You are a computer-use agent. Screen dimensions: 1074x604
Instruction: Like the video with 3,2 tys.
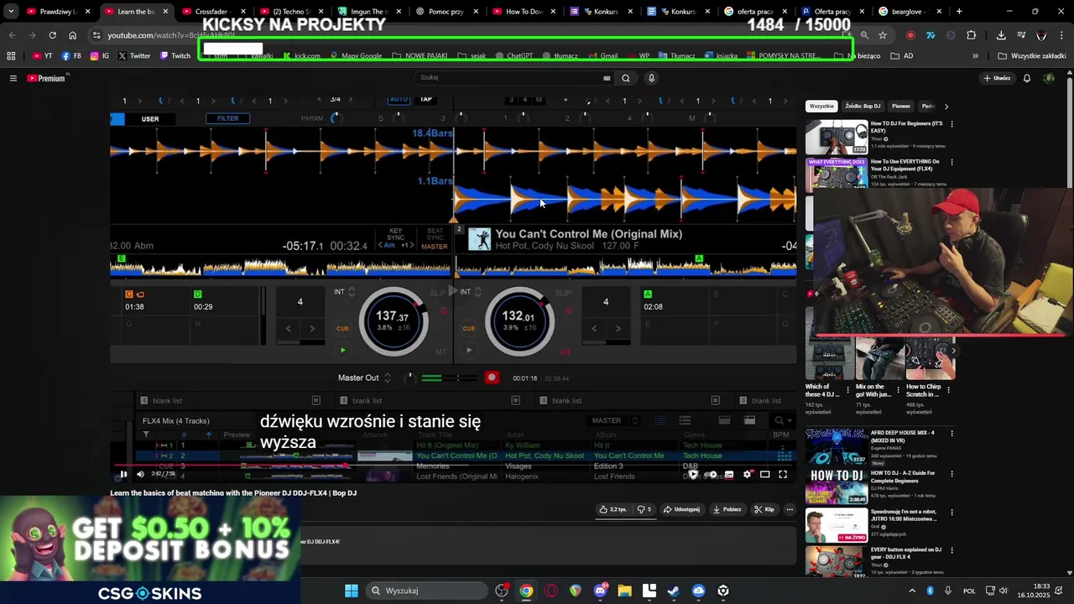[x=613, y=509]
